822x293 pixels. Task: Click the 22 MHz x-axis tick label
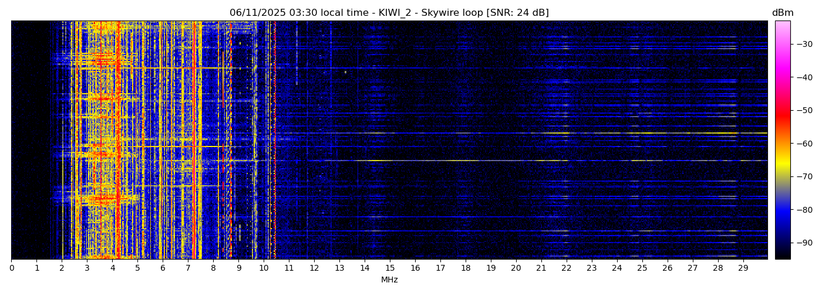pyautogui.click(x=566, y=268)
